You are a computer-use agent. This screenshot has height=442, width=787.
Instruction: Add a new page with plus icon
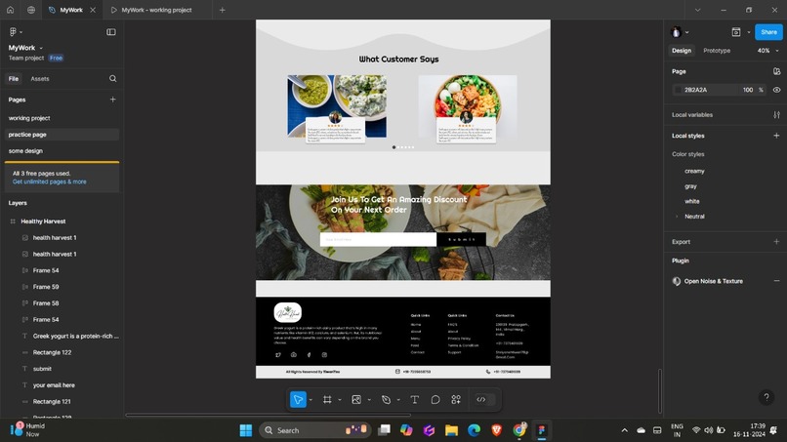(x=113, y=100)
